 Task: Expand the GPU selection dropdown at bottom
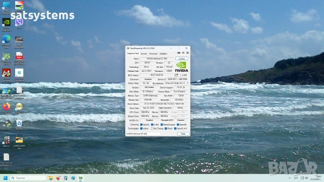[144, 133]
